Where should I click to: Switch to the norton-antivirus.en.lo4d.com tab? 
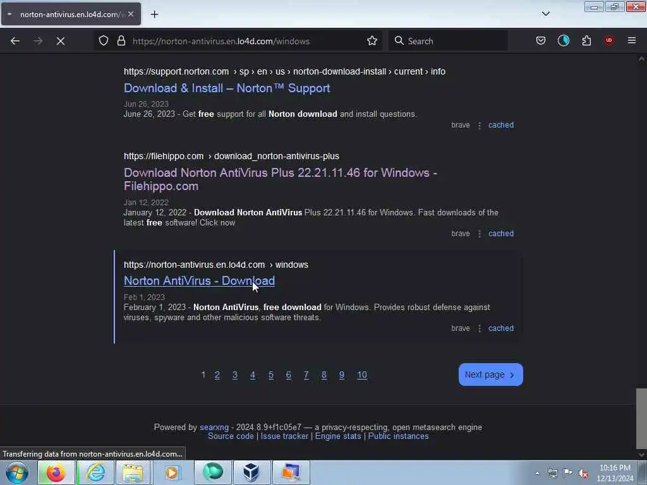coord(71,14)
